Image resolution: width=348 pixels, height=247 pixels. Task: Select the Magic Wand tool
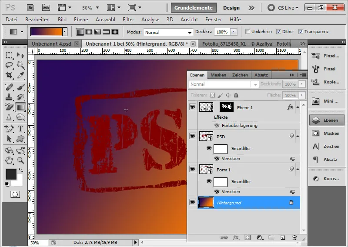pyautogui.click(x=20, y=65)
